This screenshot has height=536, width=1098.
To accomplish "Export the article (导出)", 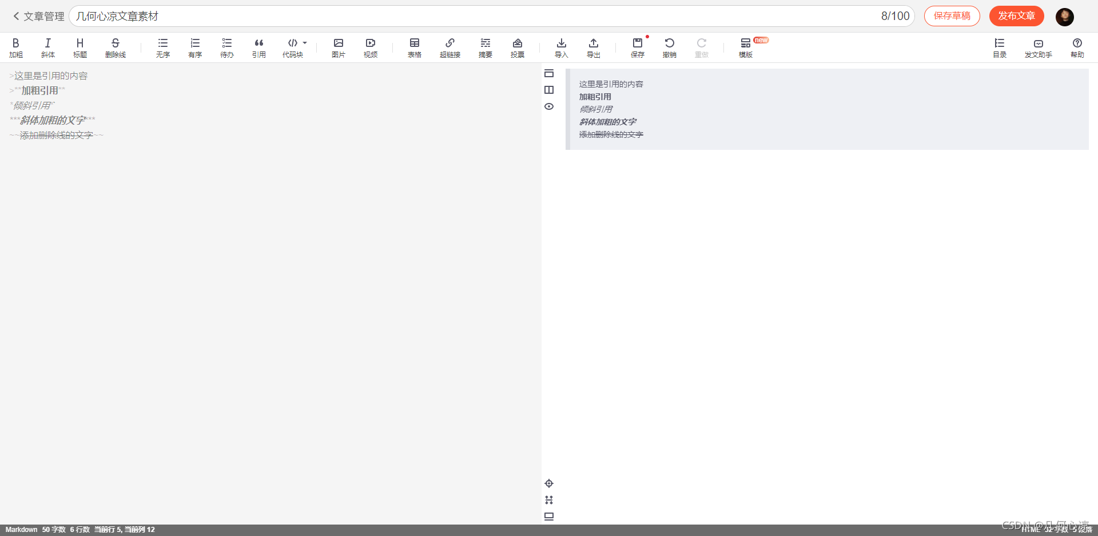I will (x=594, y=47).
